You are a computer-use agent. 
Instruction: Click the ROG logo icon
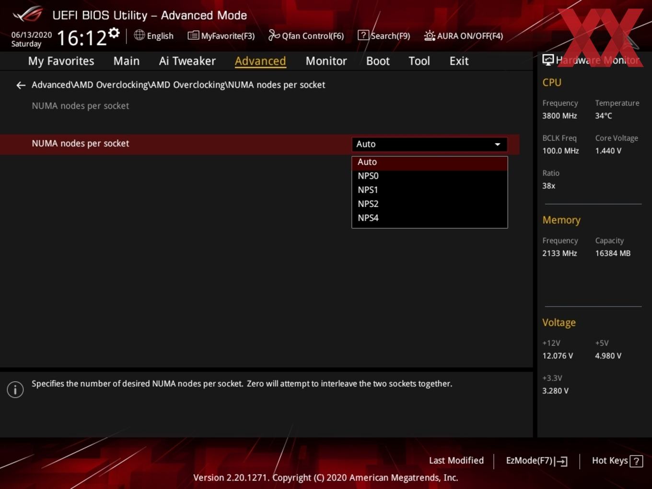click(28, 14)
